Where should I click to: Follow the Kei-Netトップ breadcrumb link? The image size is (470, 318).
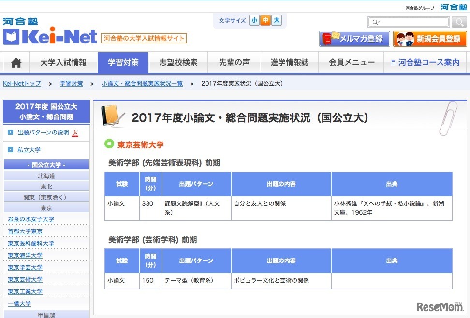(22, 83)
